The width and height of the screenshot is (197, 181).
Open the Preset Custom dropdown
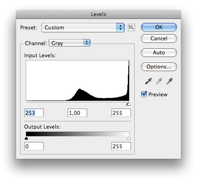pyautogui.click(x=83, y=27)
